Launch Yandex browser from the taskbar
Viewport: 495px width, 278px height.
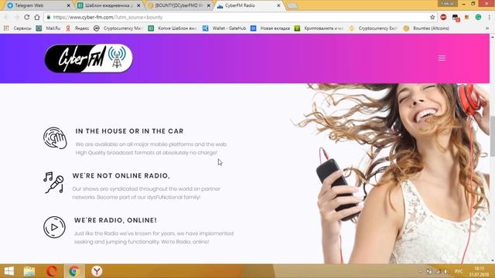coord(97,271)
